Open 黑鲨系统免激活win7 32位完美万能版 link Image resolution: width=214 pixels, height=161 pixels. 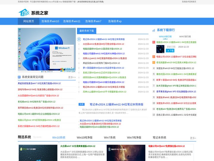coord(39,83)
